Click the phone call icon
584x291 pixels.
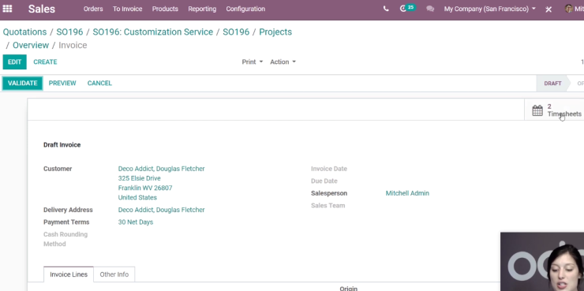tap(386, 9)
